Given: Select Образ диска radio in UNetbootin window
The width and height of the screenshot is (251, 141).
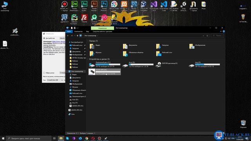Looking at the screenshot, I should coord(44,73).
